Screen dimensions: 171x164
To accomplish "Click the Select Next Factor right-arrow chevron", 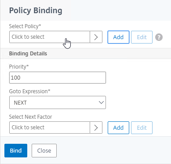I will 96,128.
